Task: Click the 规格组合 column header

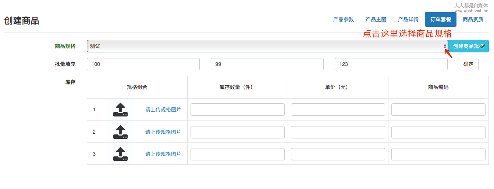Action: 137,87
